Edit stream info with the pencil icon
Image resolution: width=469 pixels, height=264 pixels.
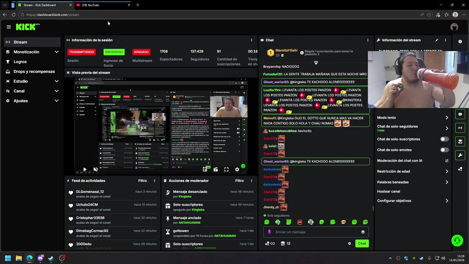[437, 40]
